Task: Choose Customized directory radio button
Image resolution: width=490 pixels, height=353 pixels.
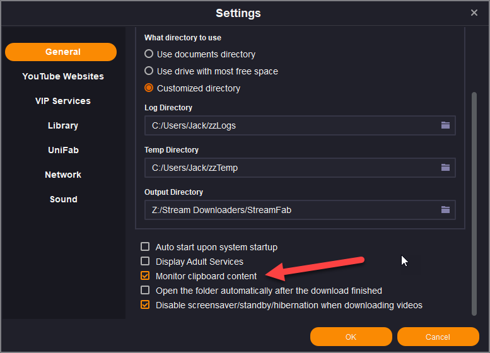Action: 149,88
